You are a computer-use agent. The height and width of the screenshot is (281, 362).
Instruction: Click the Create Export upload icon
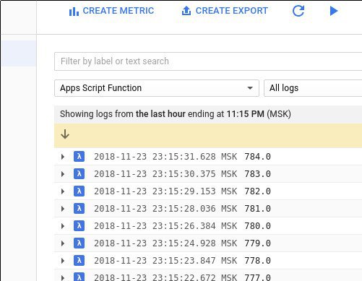186,11
